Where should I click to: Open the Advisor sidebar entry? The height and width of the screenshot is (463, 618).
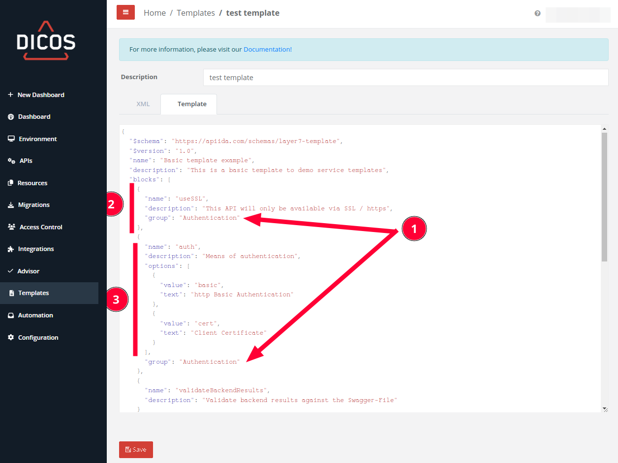point(28,271)
